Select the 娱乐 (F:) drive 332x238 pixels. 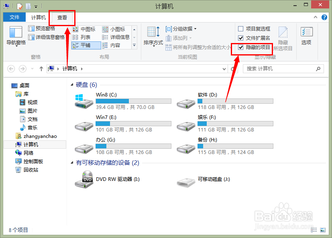click(x=225, y=123)
